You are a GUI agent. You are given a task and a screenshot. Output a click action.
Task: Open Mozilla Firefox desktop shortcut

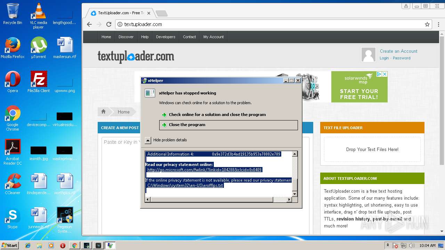(x=13, y=48)
